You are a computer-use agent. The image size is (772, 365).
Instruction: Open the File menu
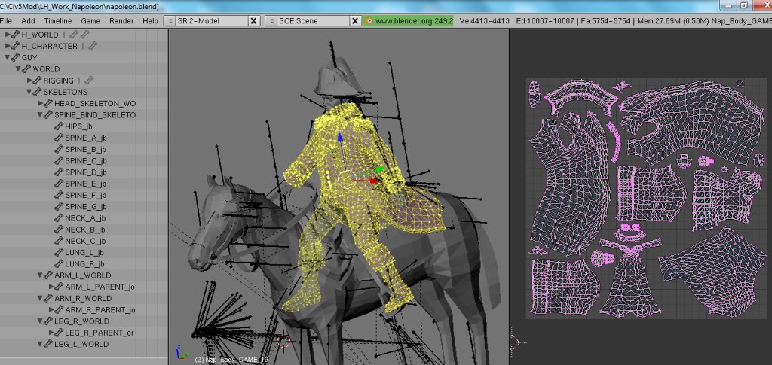(x=6, y=20)
